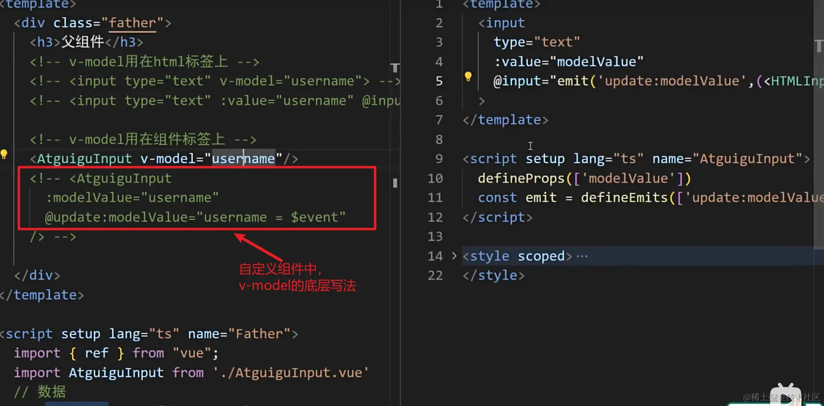Click the </script> tag on line 12
This screenshot has height=406, width=824.
498,217
